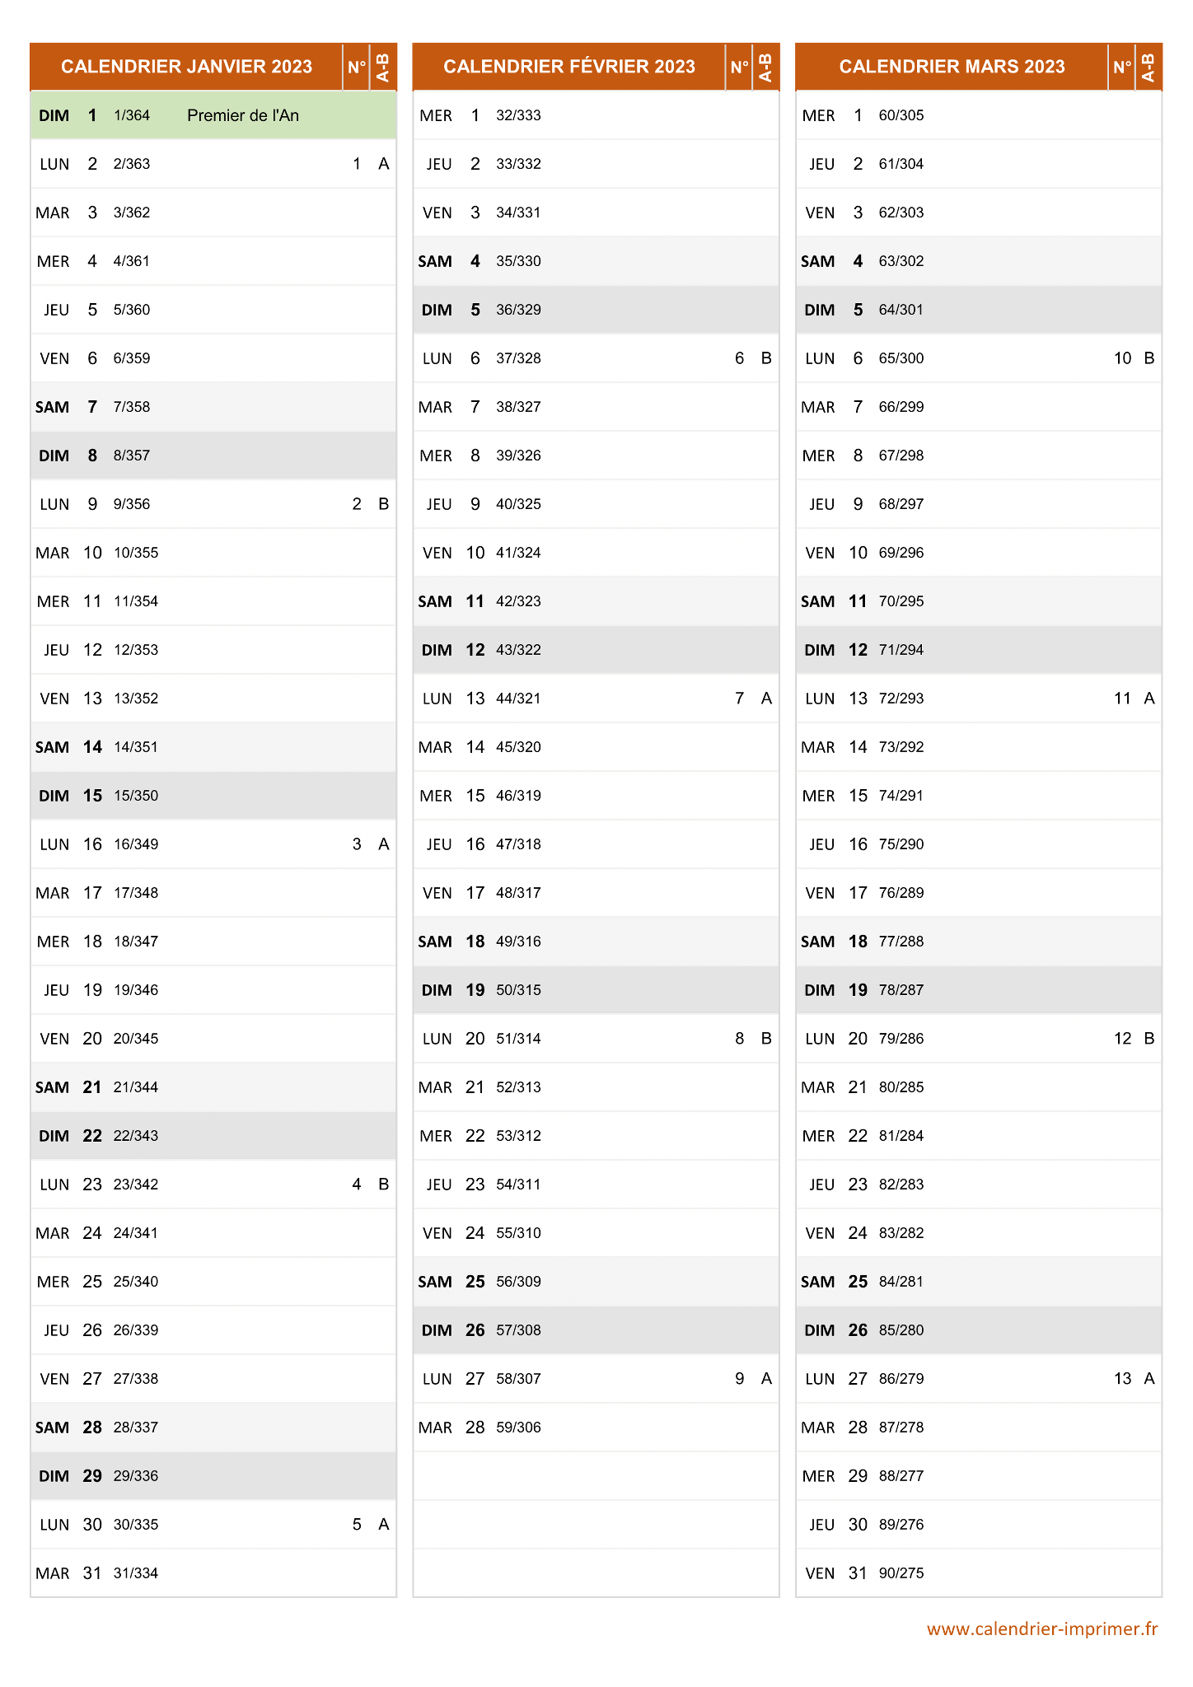Click the A-B column header in March
Image resolution: width=1193 pixels, height=1687 pixels.
tap(1149, 67)
